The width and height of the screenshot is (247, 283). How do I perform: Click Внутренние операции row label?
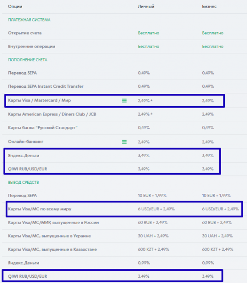(32, 47)
